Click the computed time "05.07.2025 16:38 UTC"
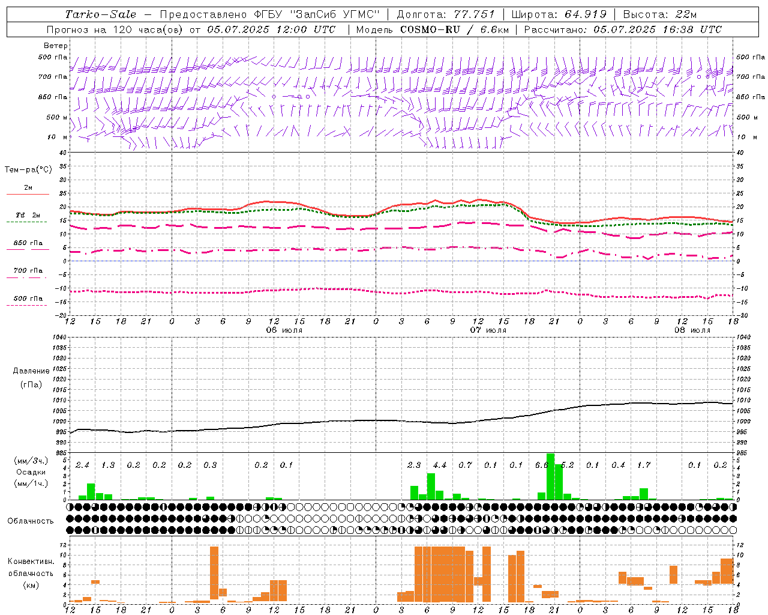 658,29
